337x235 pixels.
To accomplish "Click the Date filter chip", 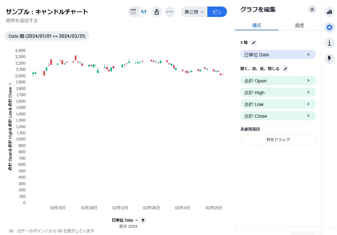I will point(47,36).
